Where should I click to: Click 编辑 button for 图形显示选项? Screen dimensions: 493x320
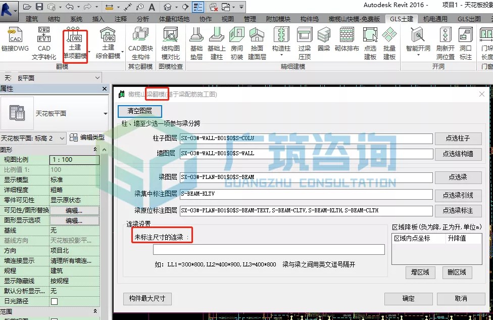[74, 220]
